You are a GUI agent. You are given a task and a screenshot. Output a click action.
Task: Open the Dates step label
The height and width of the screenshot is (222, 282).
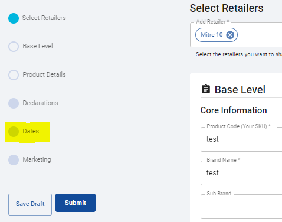pyautogui.click(x=31, y=131)
